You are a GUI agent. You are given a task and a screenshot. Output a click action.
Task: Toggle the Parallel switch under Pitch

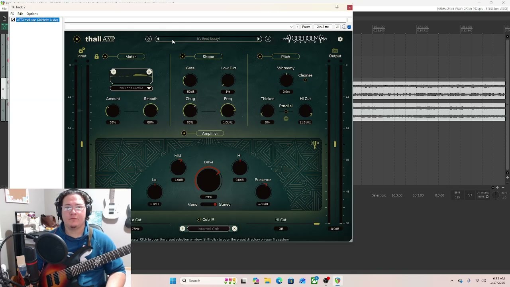click(286, 112)
